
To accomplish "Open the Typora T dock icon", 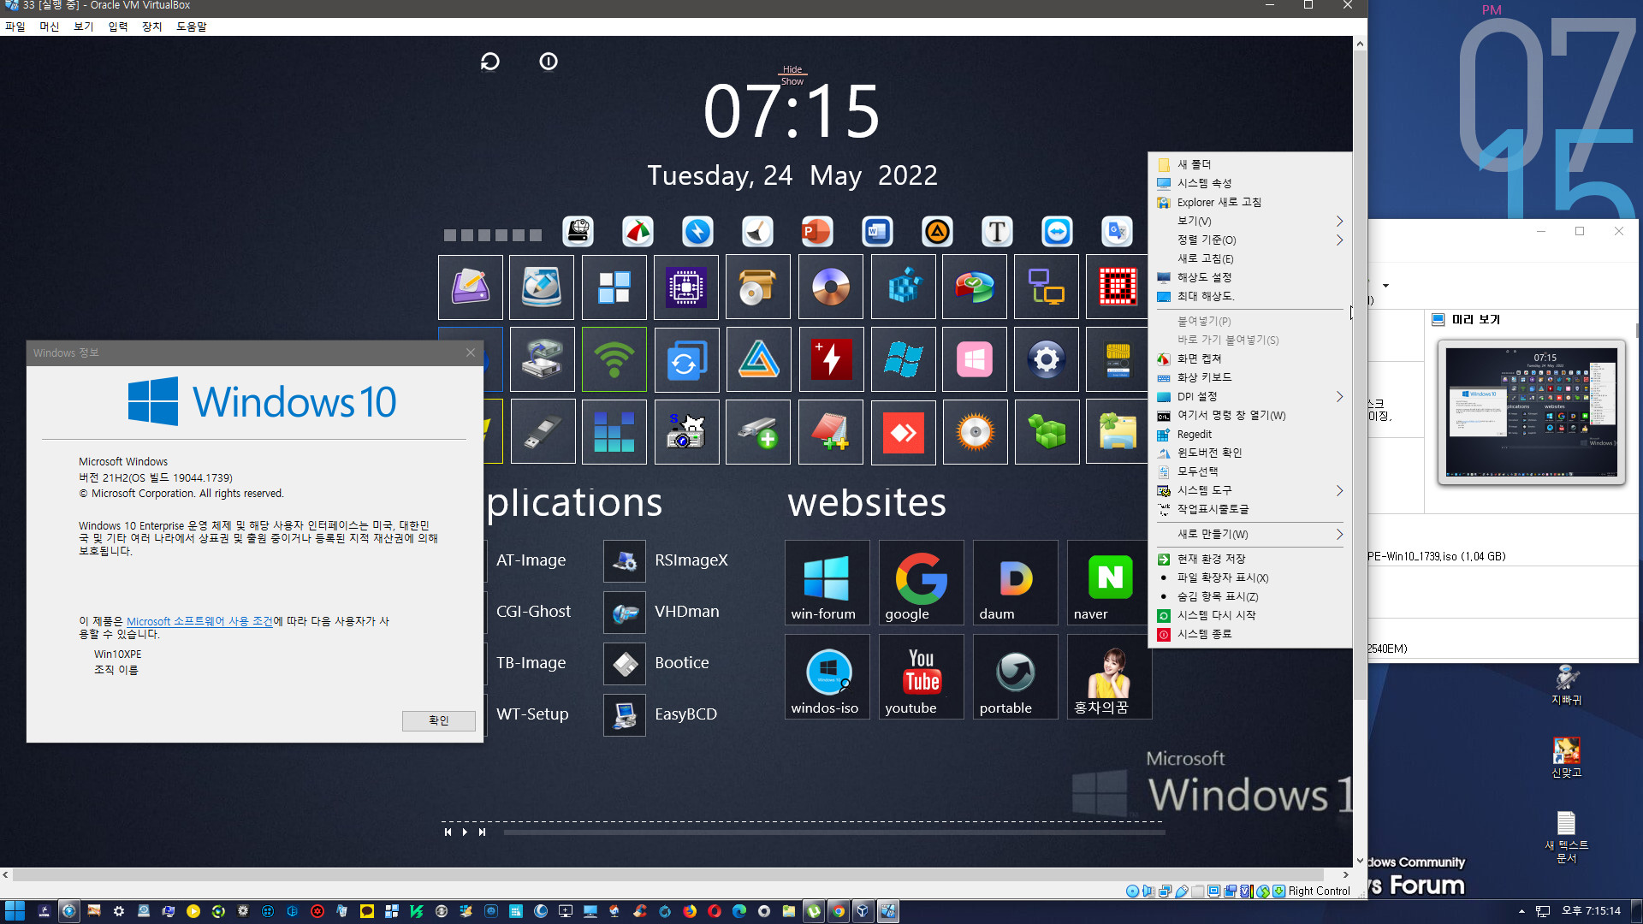I will click(997, 231).
